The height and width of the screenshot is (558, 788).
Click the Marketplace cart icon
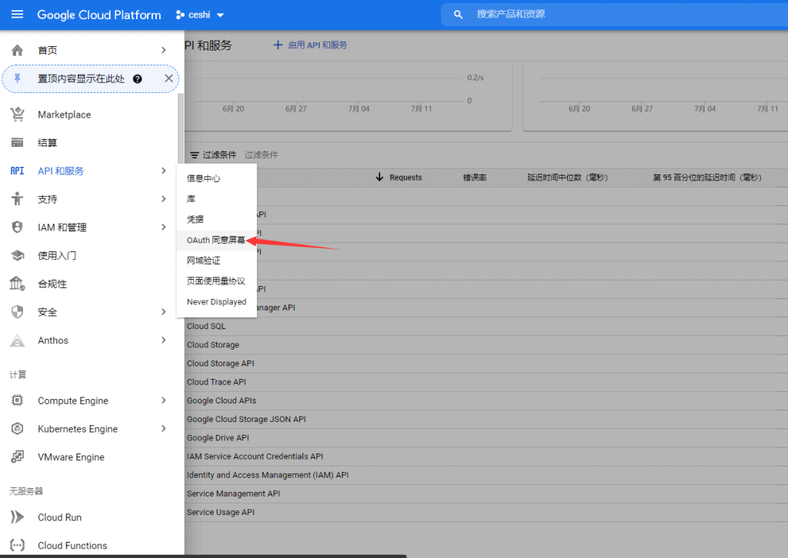(x=17, y=115)
